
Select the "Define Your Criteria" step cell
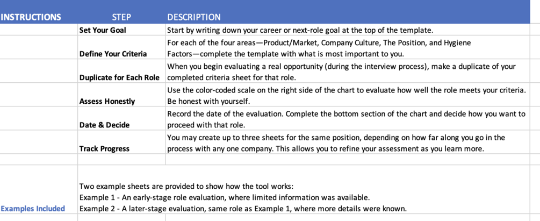click(113, 54)
